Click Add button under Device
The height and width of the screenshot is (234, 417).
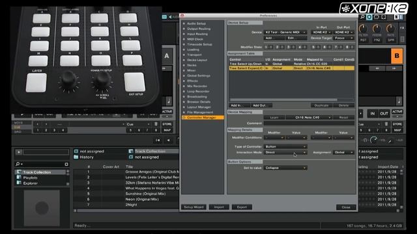[x=274, y=38]
